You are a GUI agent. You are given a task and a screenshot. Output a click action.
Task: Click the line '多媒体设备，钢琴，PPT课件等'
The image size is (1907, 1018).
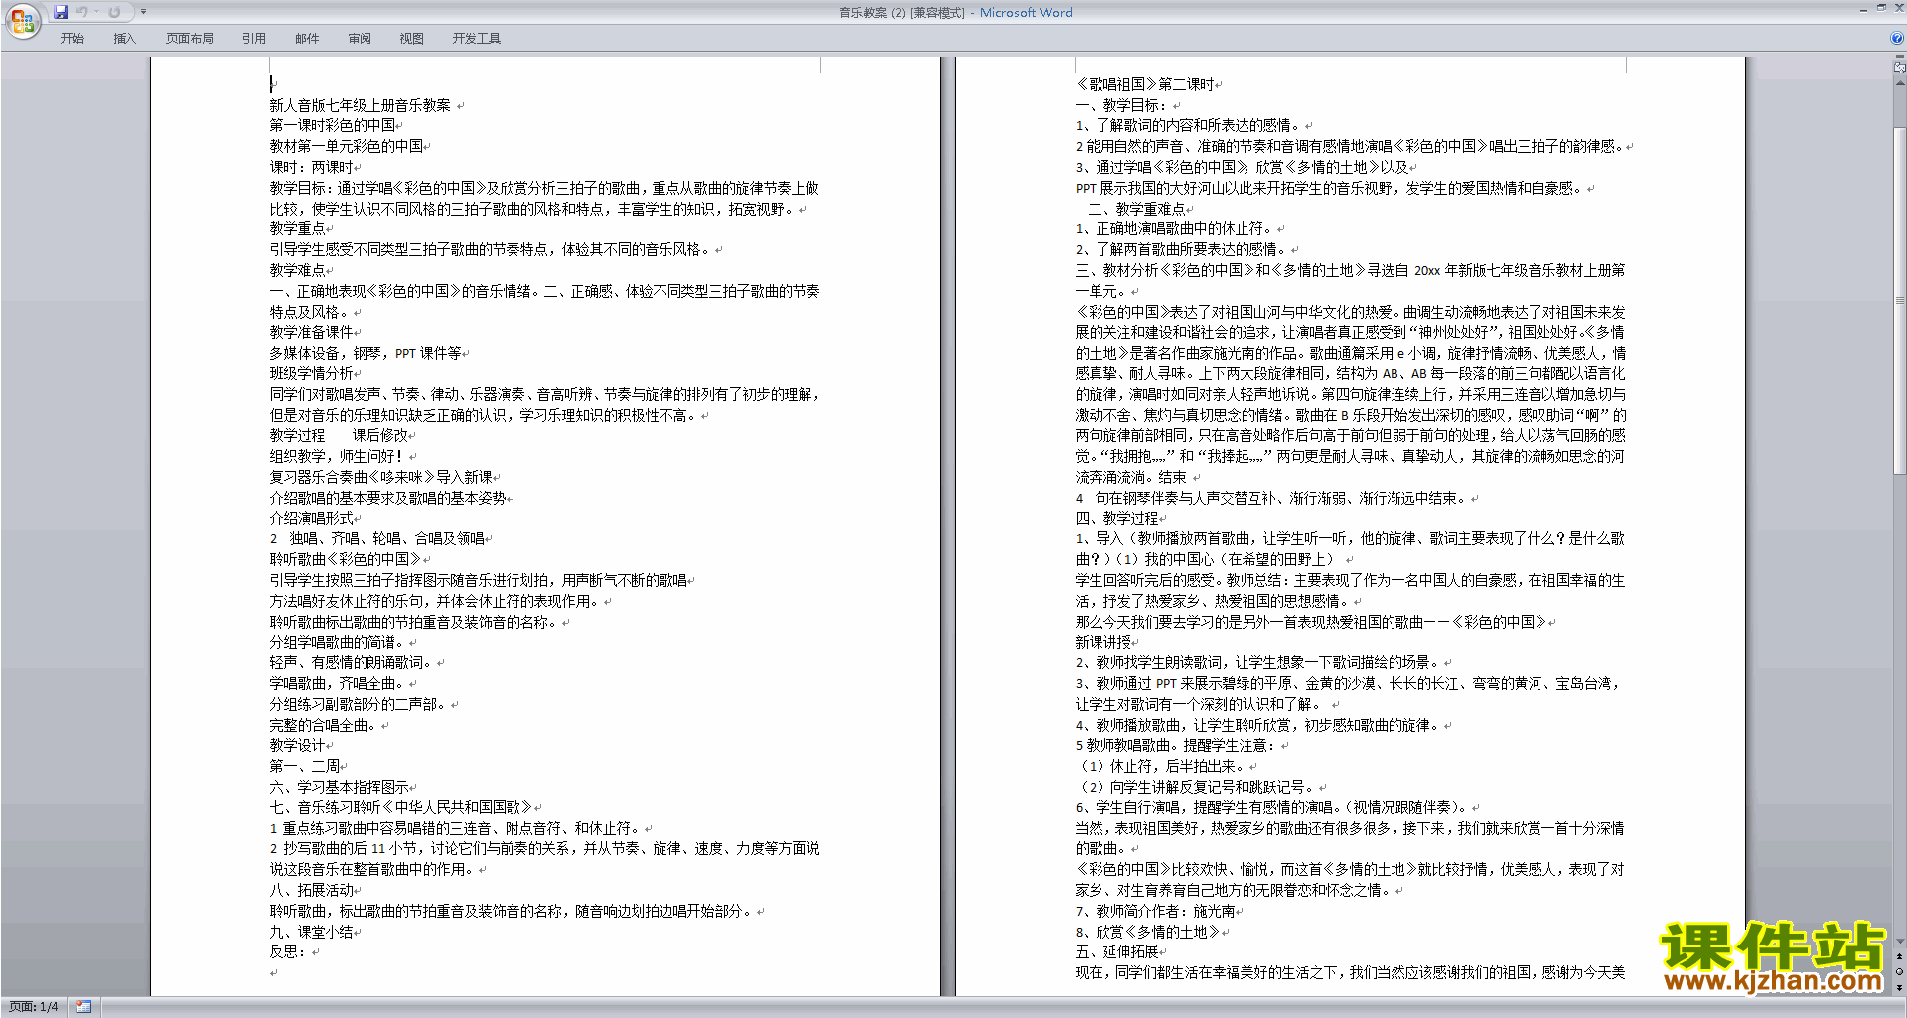pos(365,354)
